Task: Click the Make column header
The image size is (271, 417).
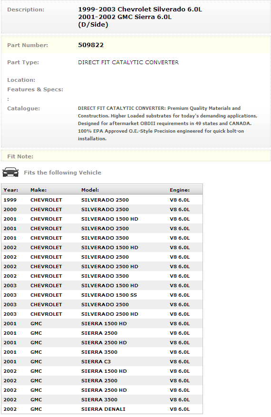Action: click(x=39, y=190)
